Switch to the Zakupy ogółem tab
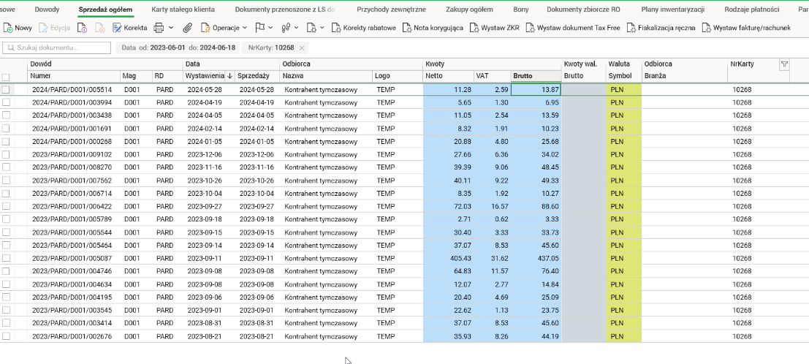This screenshot has width=809, height=364. coord(471,10)
